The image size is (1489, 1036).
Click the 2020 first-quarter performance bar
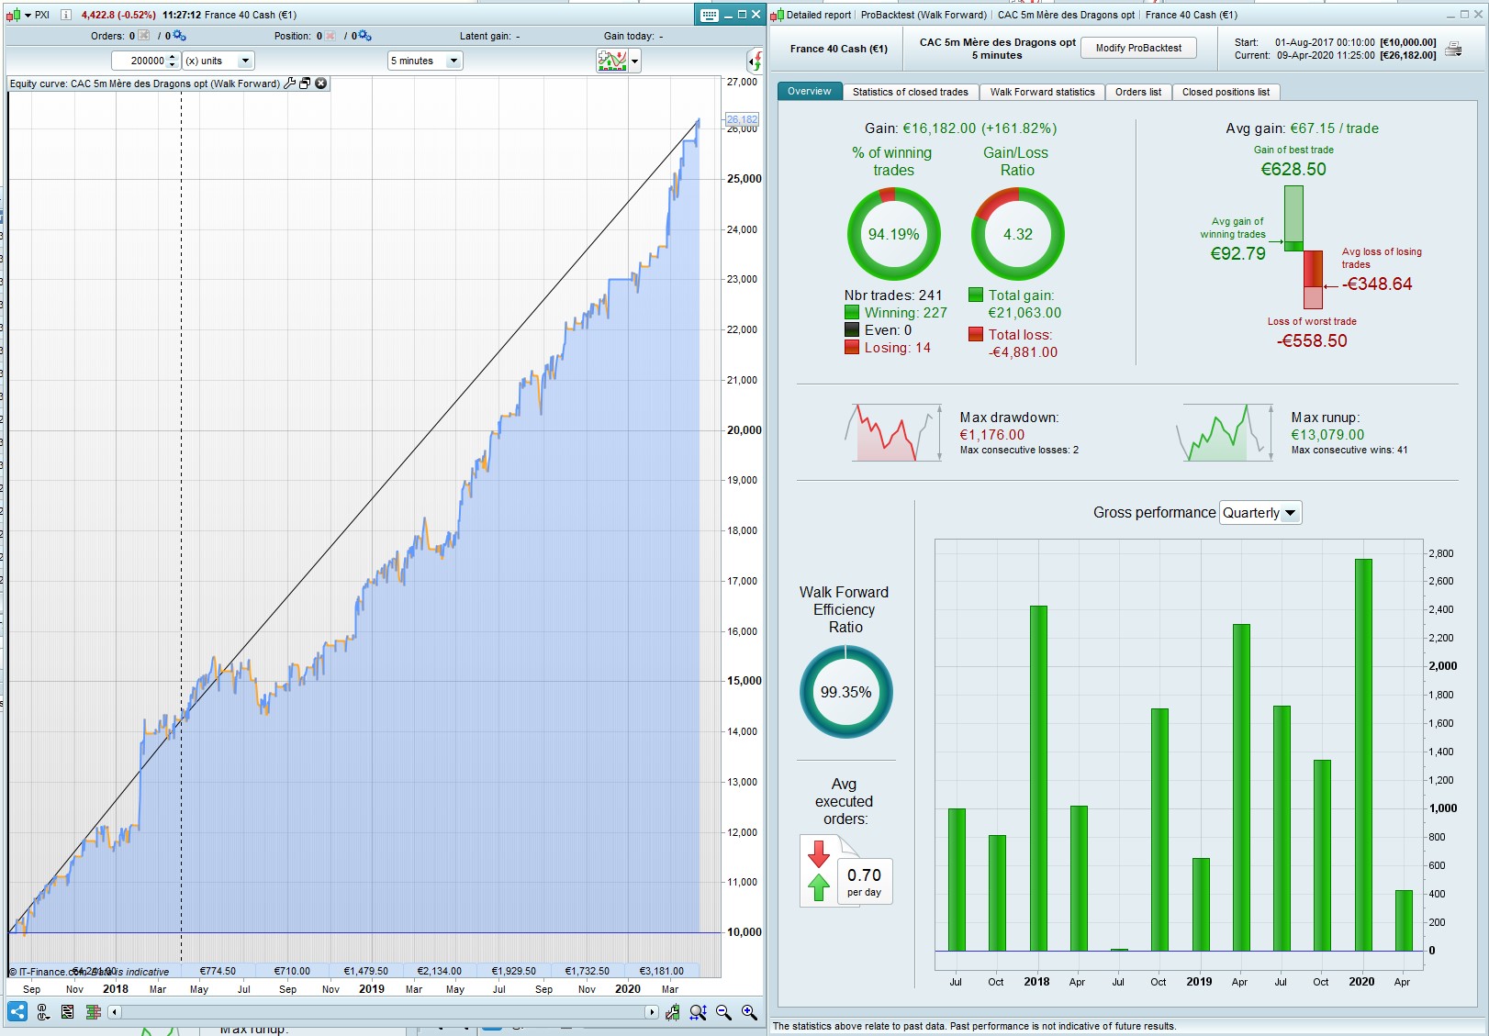pos(1362,755)
